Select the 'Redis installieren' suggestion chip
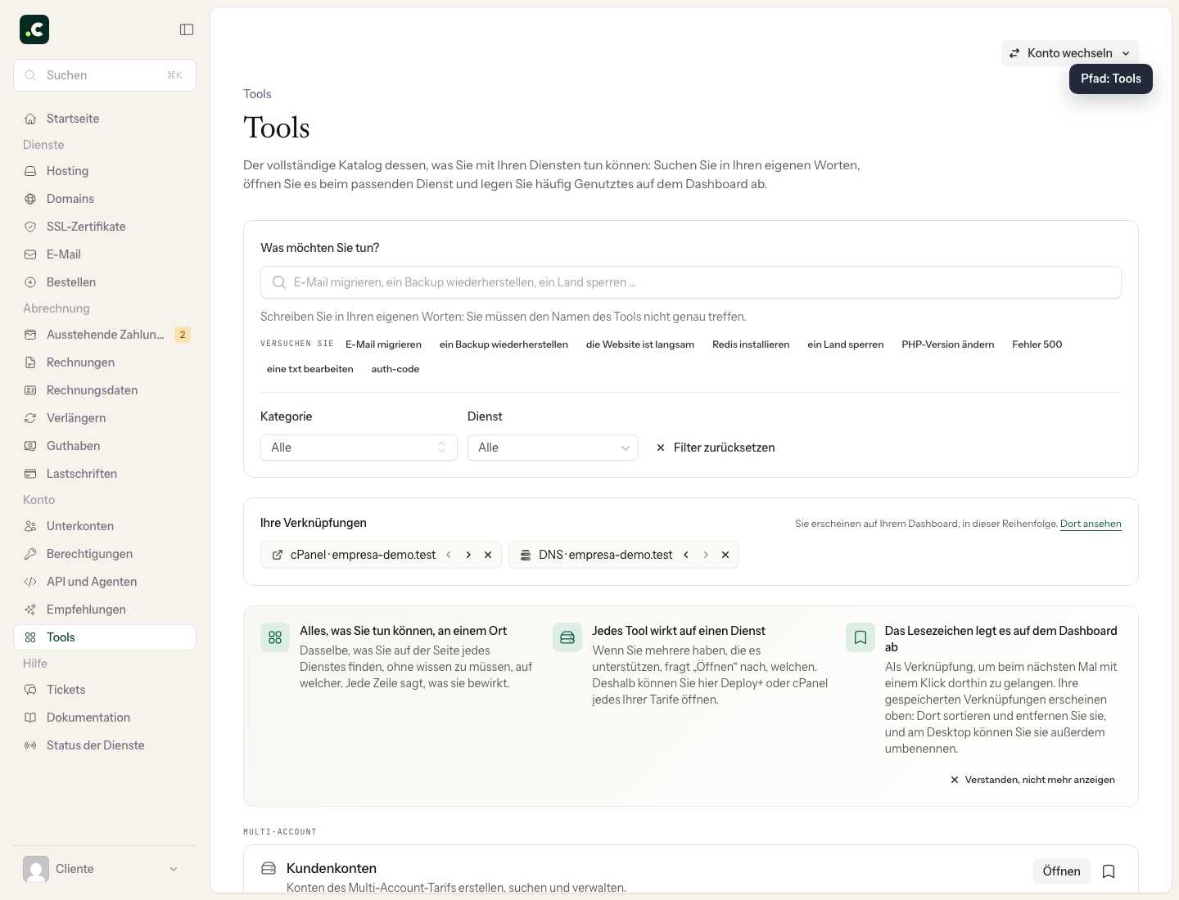 751,344
